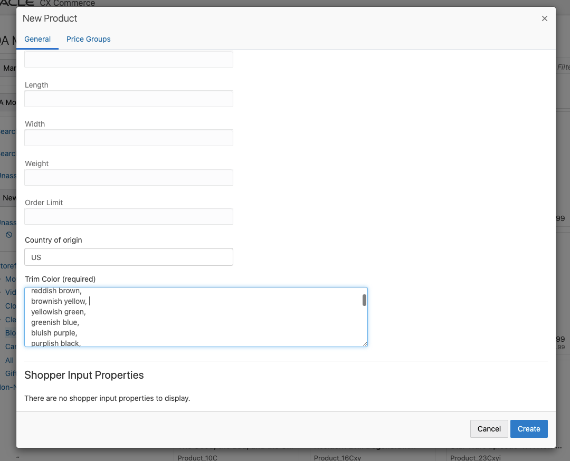
Task: Place cursor on the 'greenish blue' line
Action: pyautogui.click(x=55, y=322)
